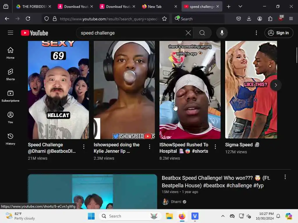This screenshot has width=298, height=223.
Task: Switch to the New Tab tab
Action: click(159, 6)
